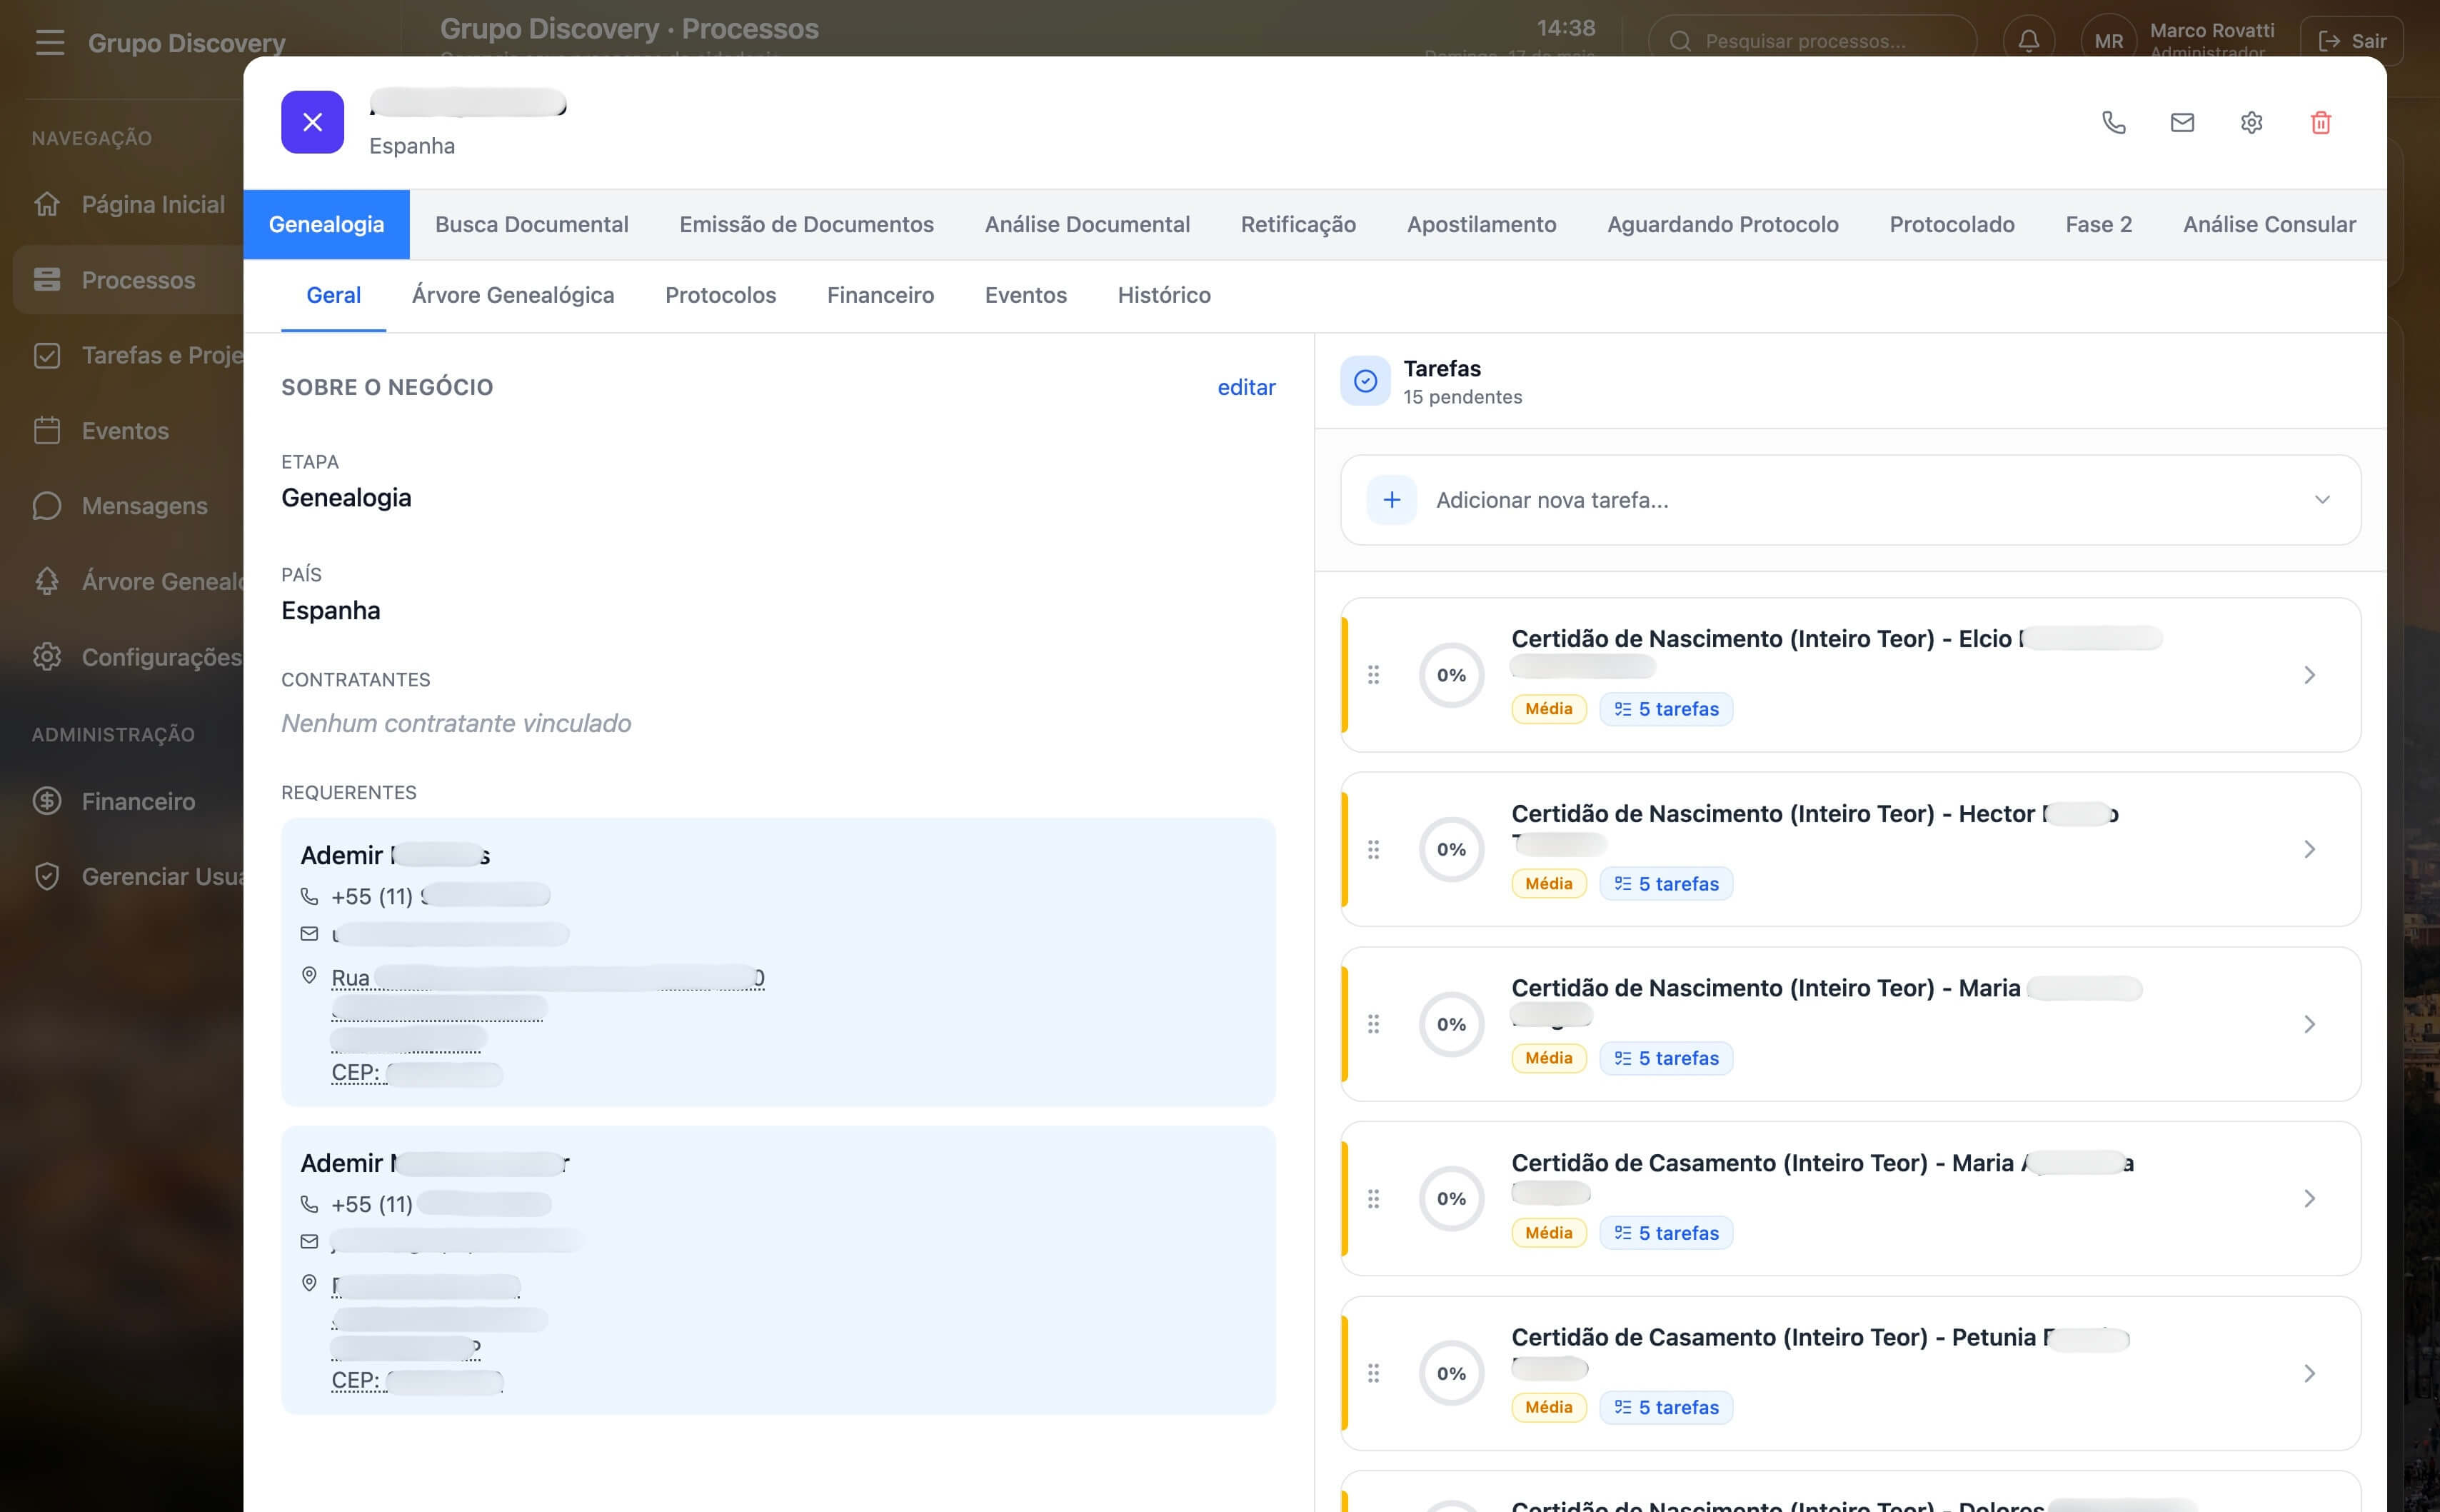Open the hamburger menu icon
The image size is (2440, 1512).
[49, 42]
